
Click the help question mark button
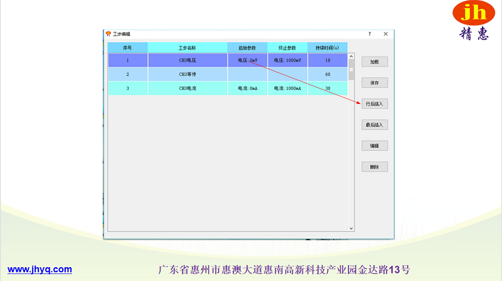369,34
